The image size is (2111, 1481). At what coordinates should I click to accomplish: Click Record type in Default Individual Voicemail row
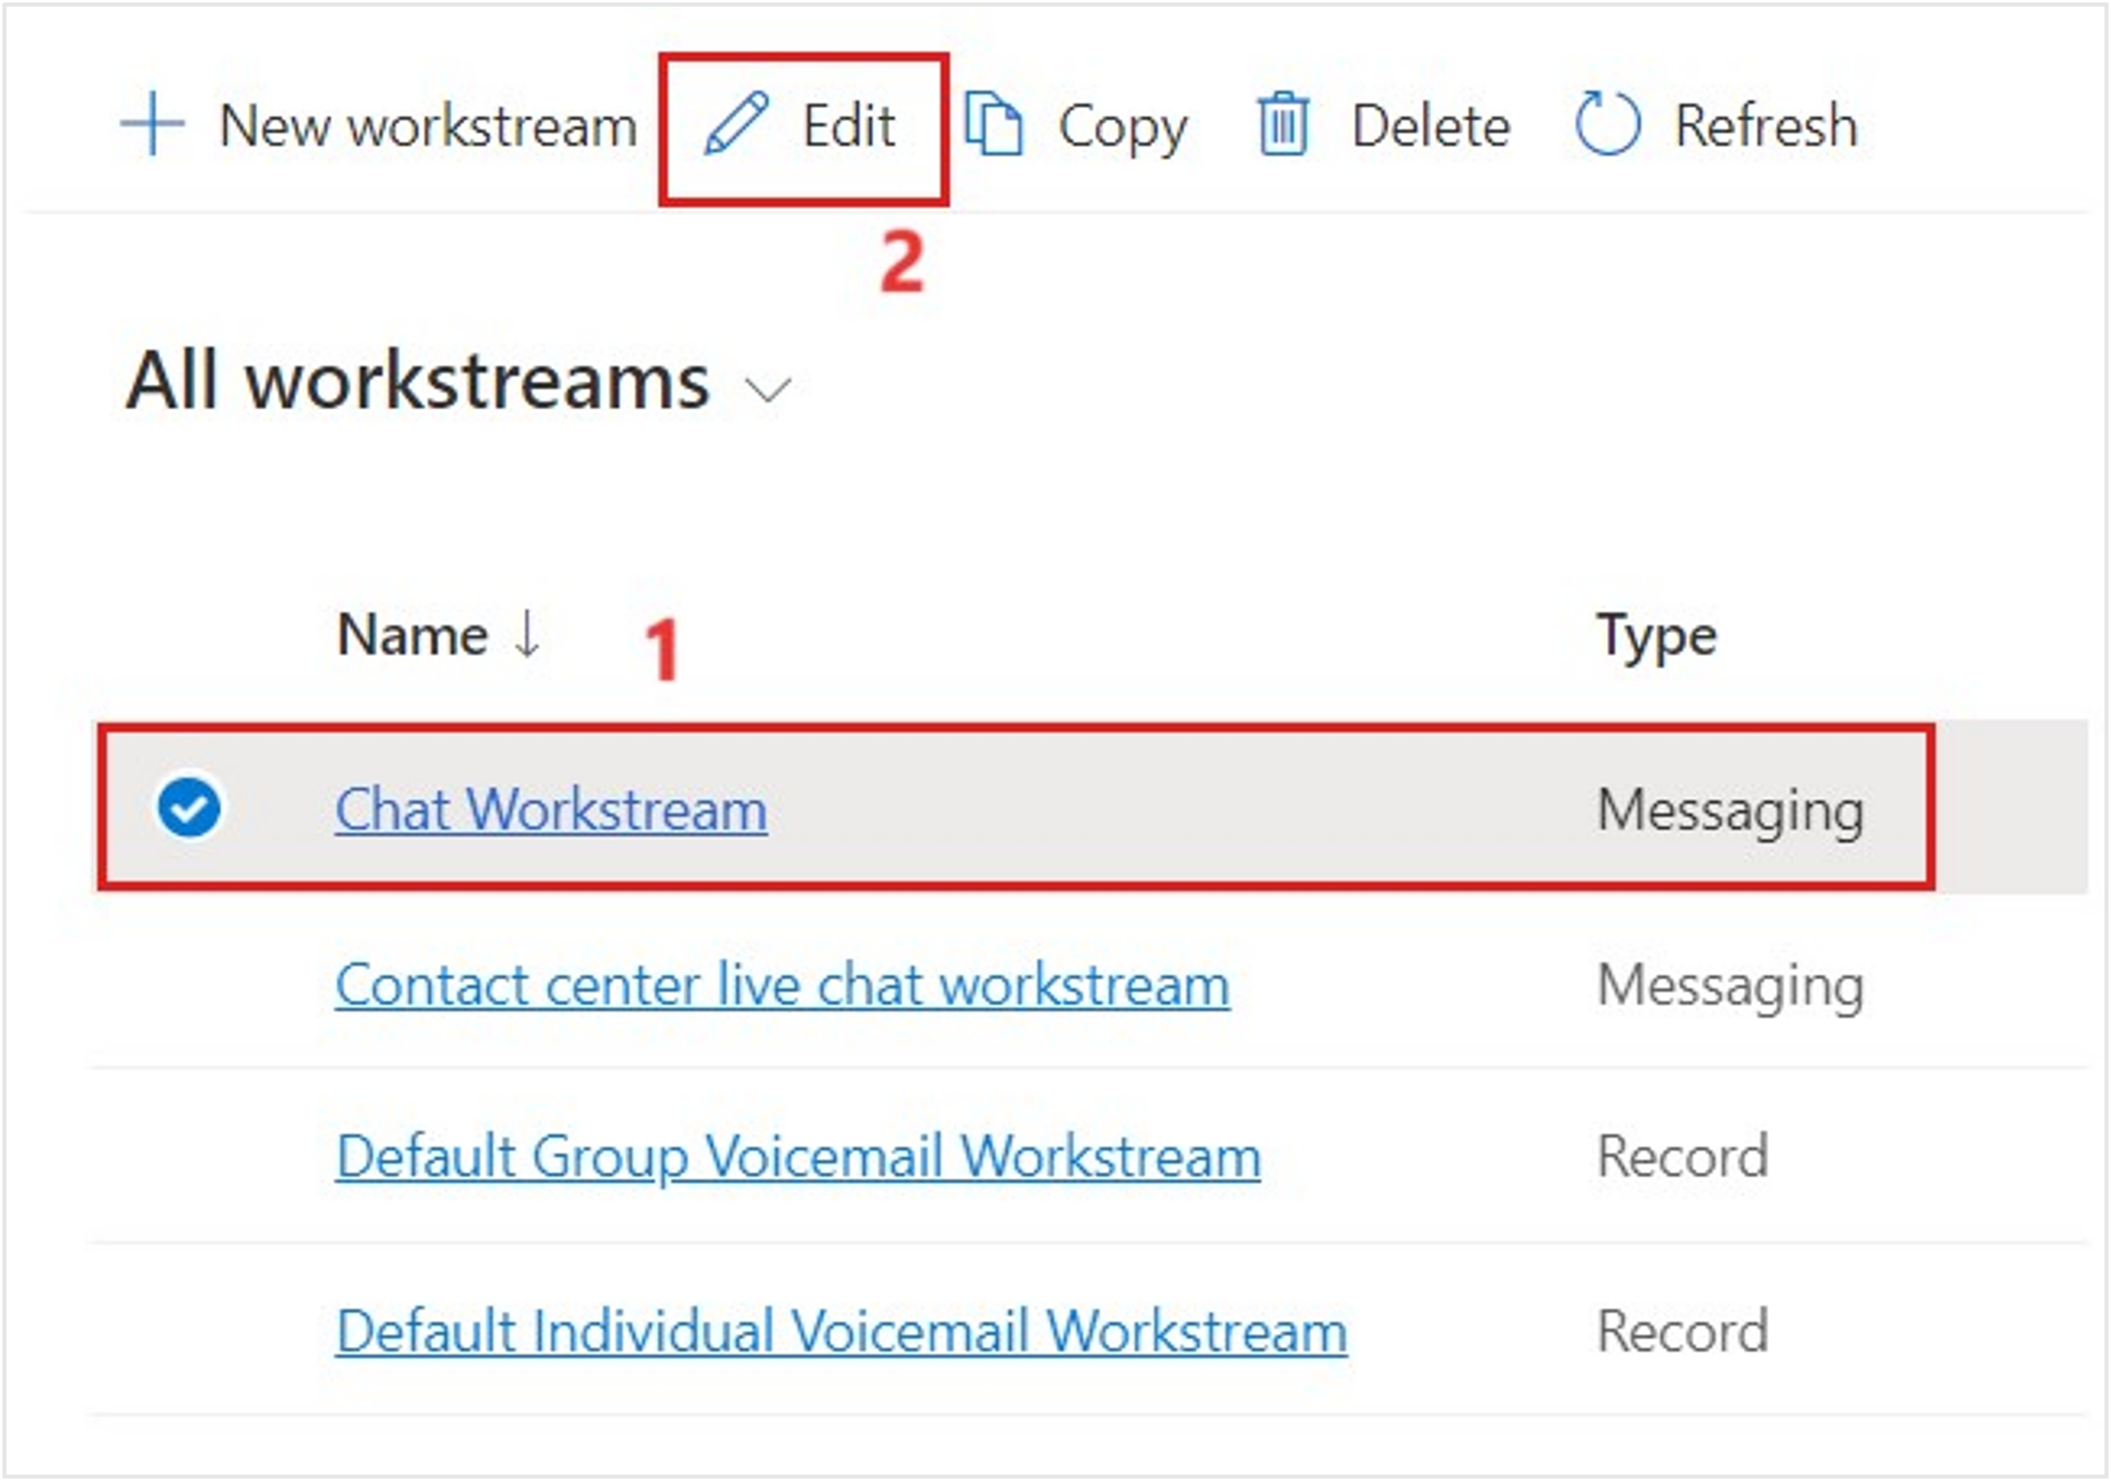(1683, 1332)
